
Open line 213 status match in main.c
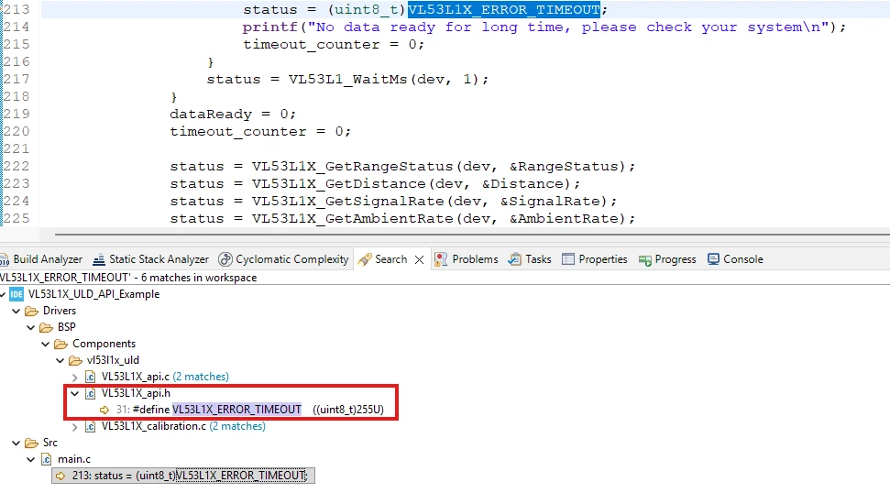point(182,476)
